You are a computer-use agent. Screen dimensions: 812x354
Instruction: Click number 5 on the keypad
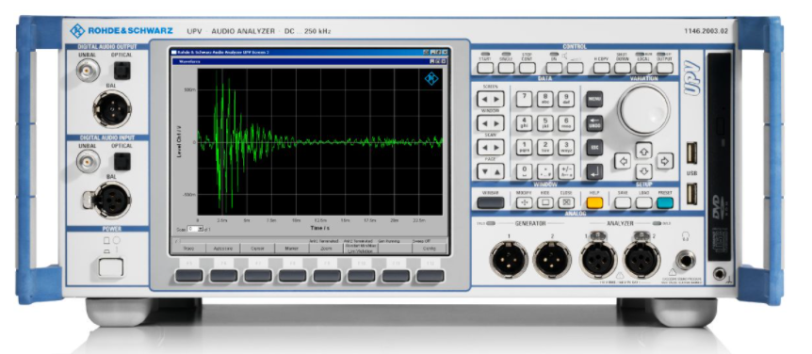click(x=545, y=123)
